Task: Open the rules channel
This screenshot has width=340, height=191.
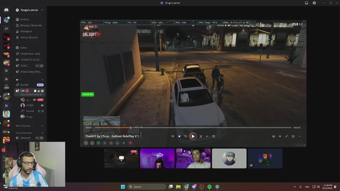Action: (x=29, y=48)
